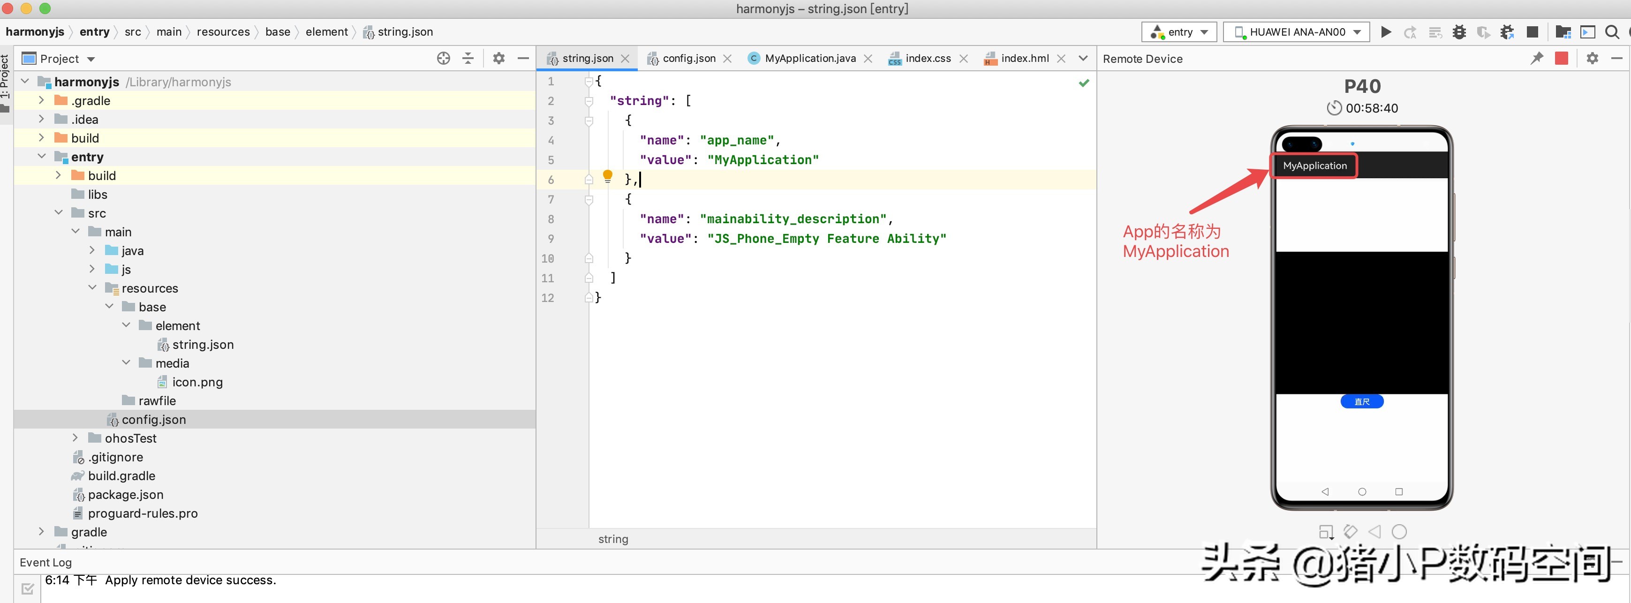Click the Stop square toolbar icon

point(1532,32)
